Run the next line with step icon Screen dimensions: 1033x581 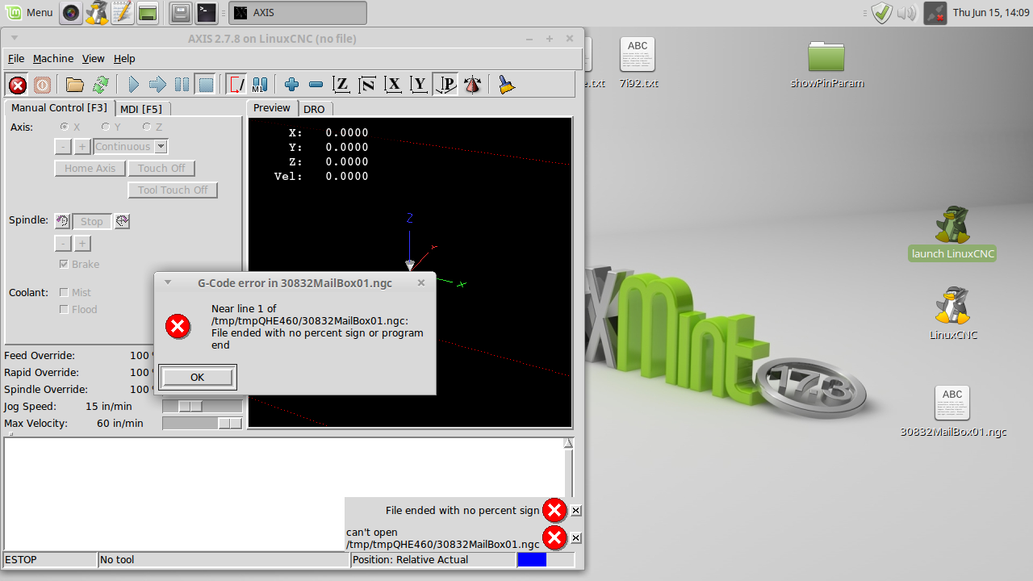point(158,85)
